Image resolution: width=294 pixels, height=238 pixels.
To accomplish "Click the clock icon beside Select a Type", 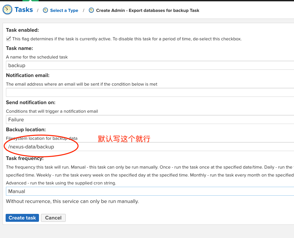I will coord(46,11).
